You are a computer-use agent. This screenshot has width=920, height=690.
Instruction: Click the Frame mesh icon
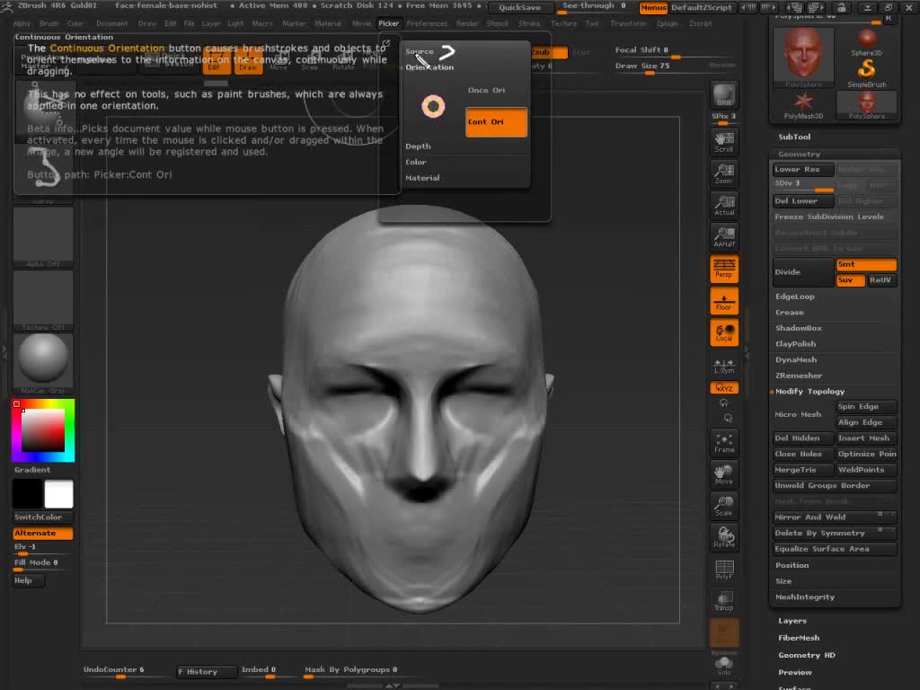coord(723,443)
